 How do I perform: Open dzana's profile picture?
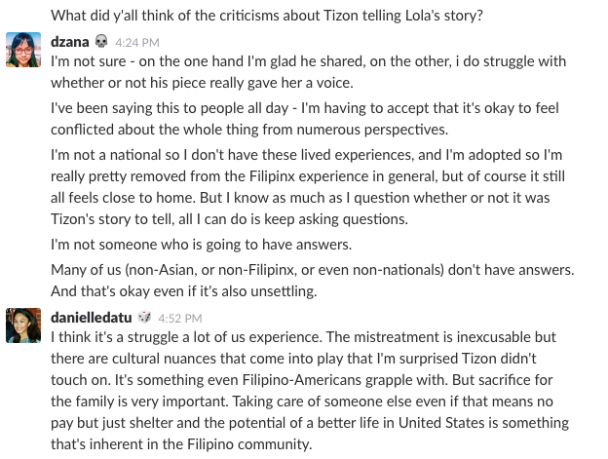23,50
